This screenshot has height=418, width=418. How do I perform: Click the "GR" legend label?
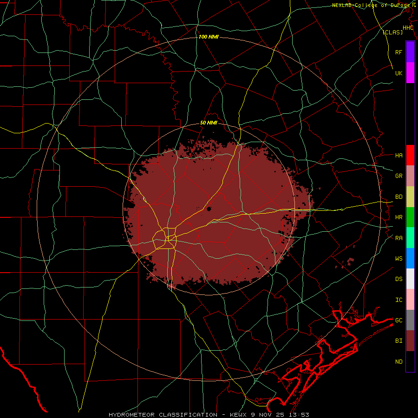(x=399, y=176)
